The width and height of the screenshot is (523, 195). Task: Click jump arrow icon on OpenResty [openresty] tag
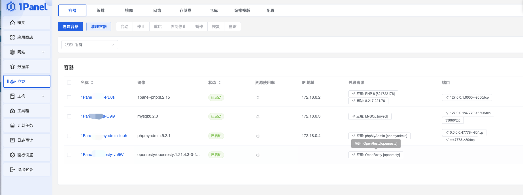pyautogui.click(x=354, y=155)
